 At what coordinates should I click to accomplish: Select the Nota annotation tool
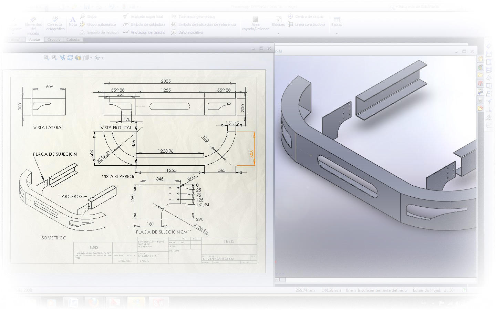73,21
